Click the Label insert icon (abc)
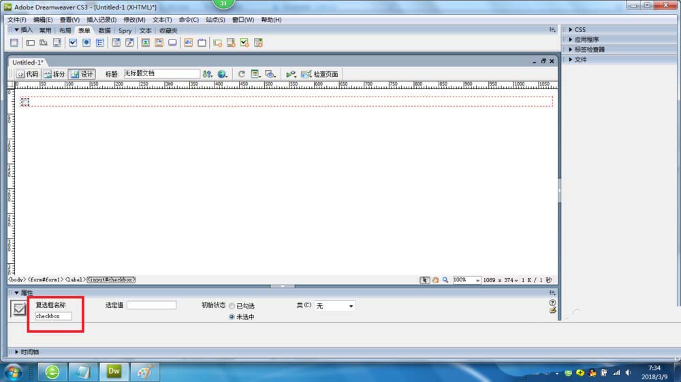The image size is (681, 382). coord(189,43)
